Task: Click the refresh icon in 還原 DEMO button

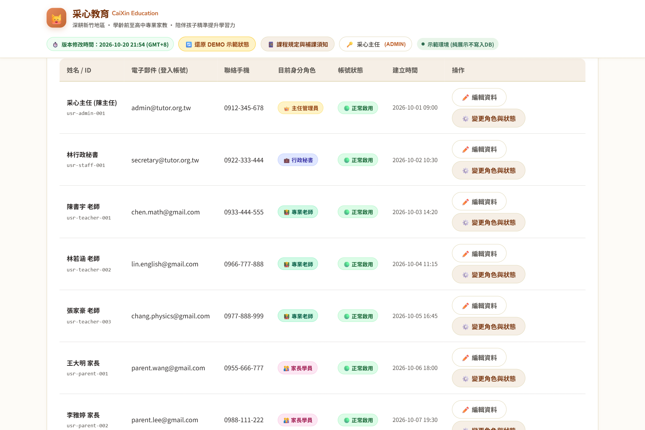Action: tap(189, 44)
